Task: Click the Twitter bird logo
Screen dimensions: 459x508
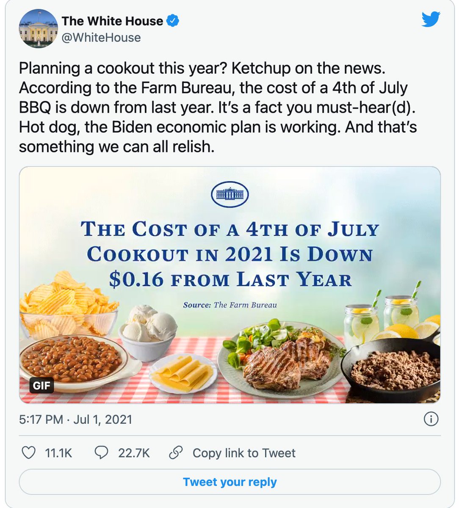Action: coord(431,19)
